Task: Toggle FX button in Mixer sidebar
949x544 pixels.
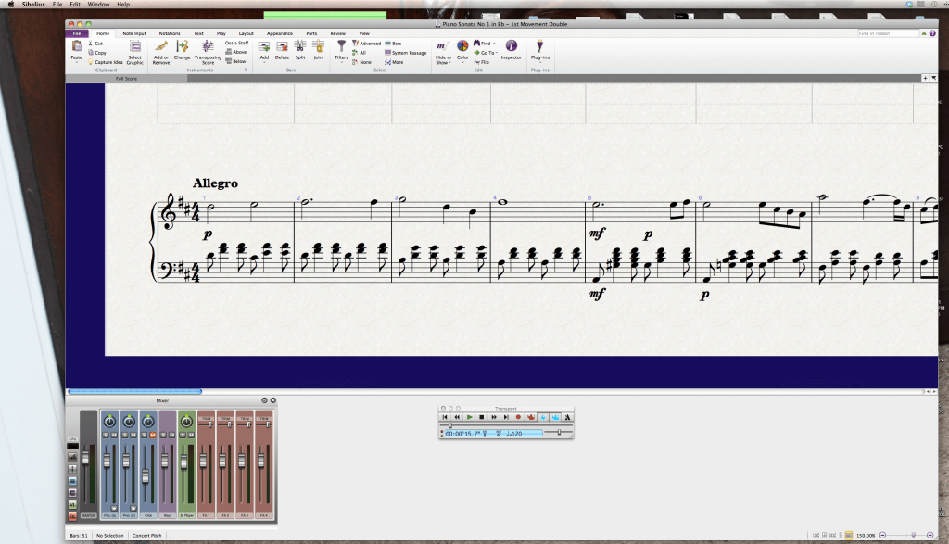Action: pos(72,516)
